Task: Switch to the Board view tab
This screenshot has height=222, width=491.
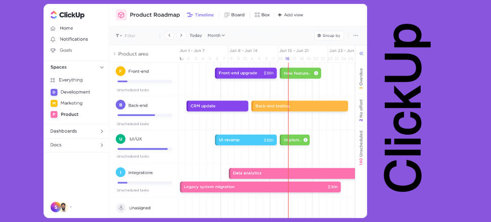Action: [x=234, y=15]
